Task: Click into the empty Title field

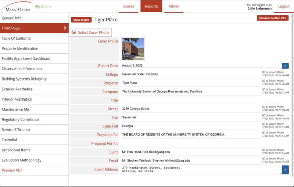Action: pos(191,100)
